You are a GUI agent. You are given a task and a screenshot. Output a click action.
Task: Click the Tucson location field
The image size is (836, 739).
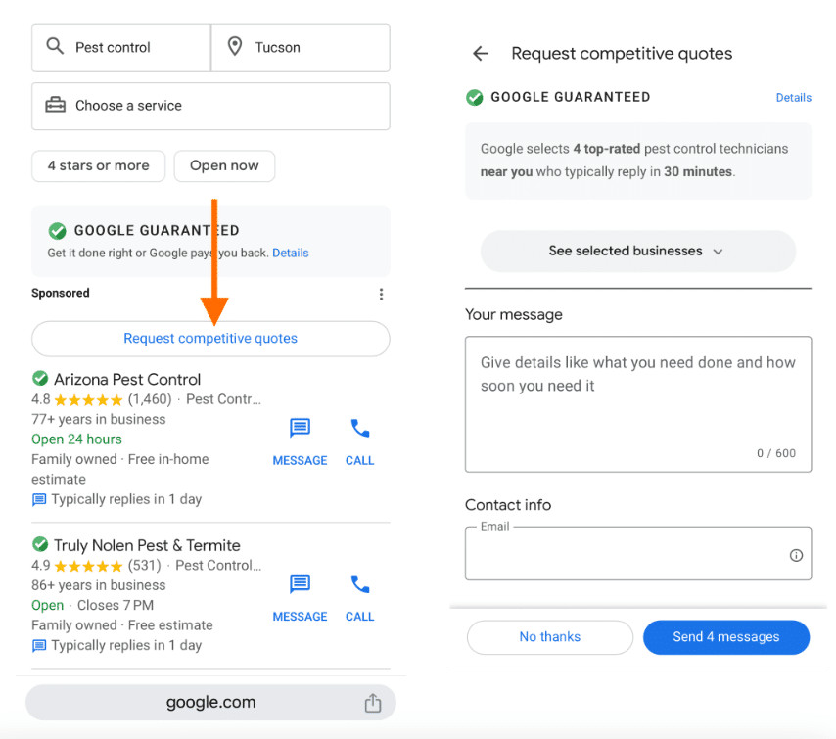click(301, 48)
